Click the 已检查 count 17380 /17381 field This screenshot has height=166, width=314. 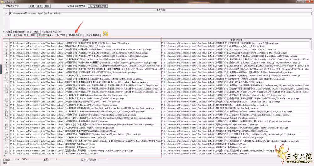[x=21, y=160]
